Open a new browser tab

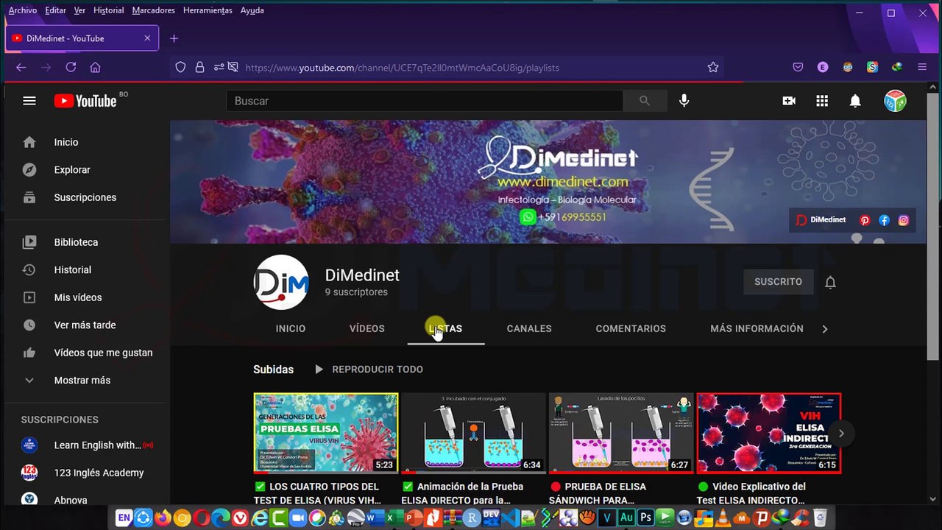click(x=174, y=38)
